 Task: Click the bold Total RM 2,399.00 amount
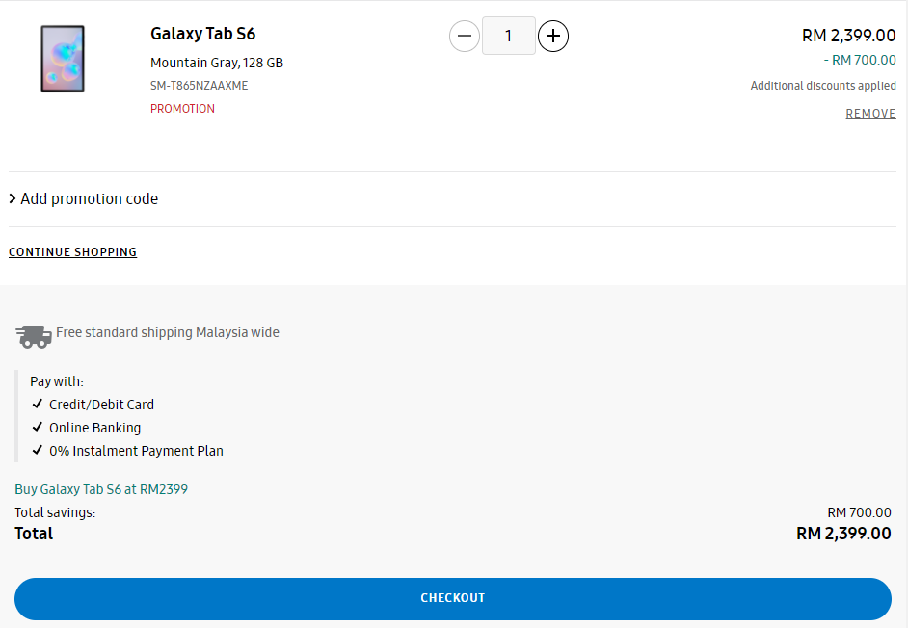coord(843,533)
